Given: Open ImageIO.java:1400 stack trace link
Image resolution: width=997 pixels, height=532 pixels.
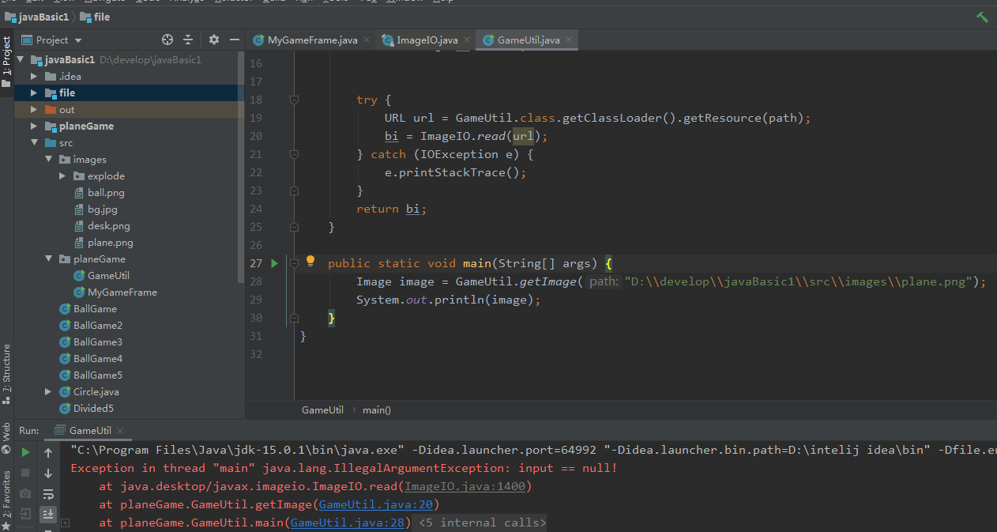Looking at the screenshot, I should point(465,486).
